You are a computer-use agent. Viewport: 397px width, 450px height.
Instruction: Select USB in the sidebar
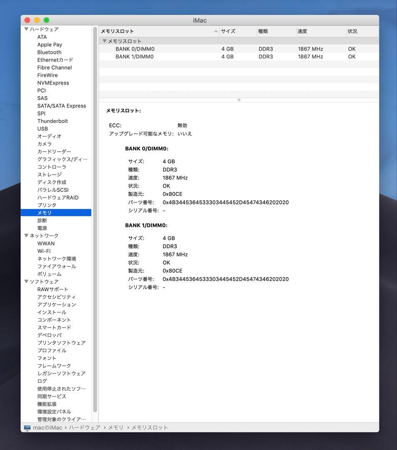[42, 129]
